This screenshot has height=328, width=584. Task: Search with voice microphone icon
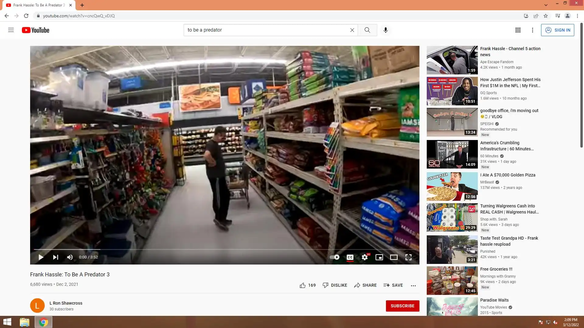tap(386, 30)
